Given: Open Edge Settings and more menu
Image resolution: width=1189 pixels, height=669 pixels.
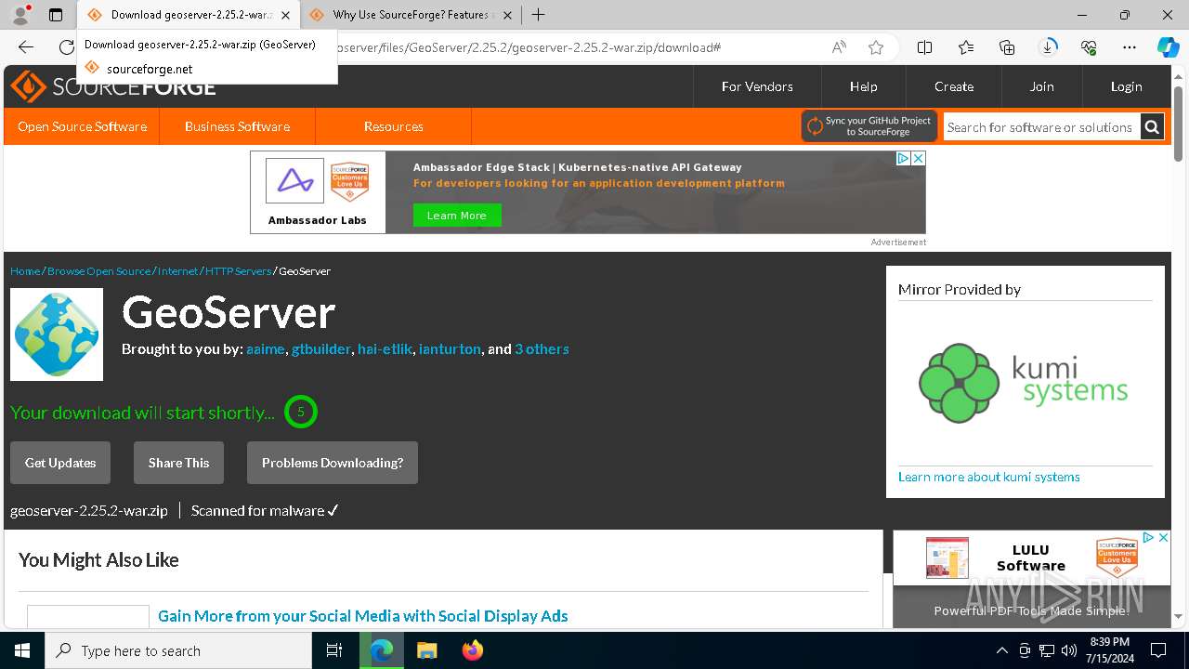Looking at the screenshot, I should point(1130,47).
